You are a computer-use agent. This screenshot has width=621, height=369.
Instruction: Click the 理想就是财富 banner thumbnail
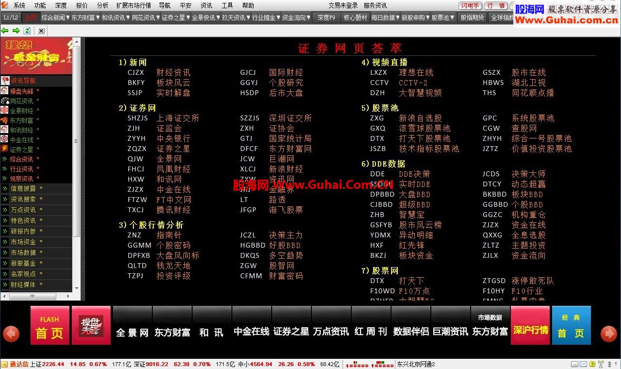coord(36,56)
